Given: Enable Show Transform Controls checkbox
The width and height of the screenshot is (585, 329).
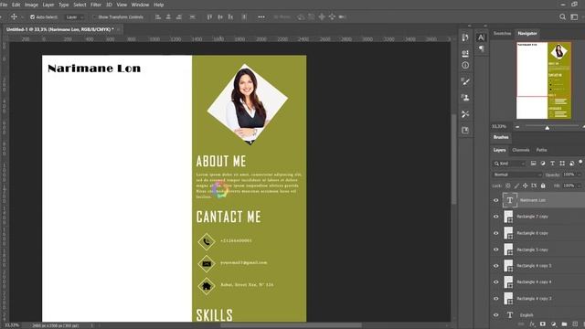Looking at the screenshot, I should pyautogui.click(x=94, y=17).
